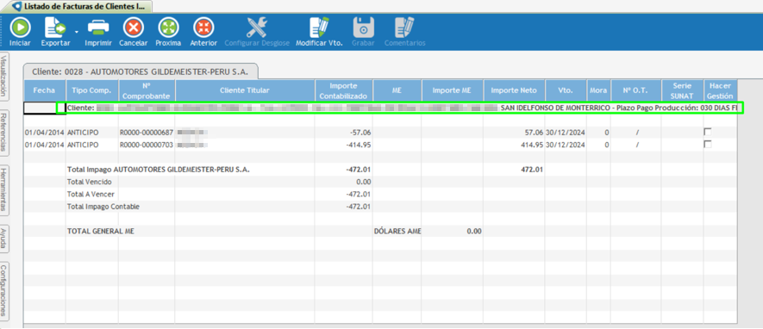Go to Anterior record icon
Screen dimensions: 763x329
click(x=203, y=28)
